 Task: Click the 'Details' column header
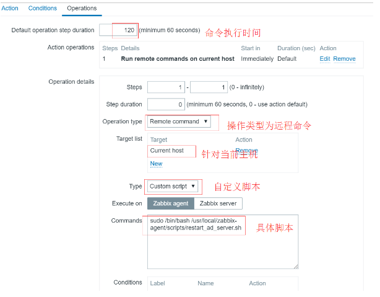pyautogui.click(x=130, y=48)
